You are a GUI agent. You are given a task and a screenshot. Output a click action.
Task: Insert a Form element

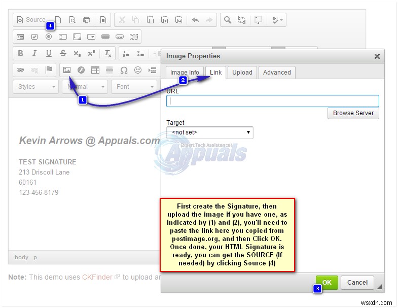[20, 37]
